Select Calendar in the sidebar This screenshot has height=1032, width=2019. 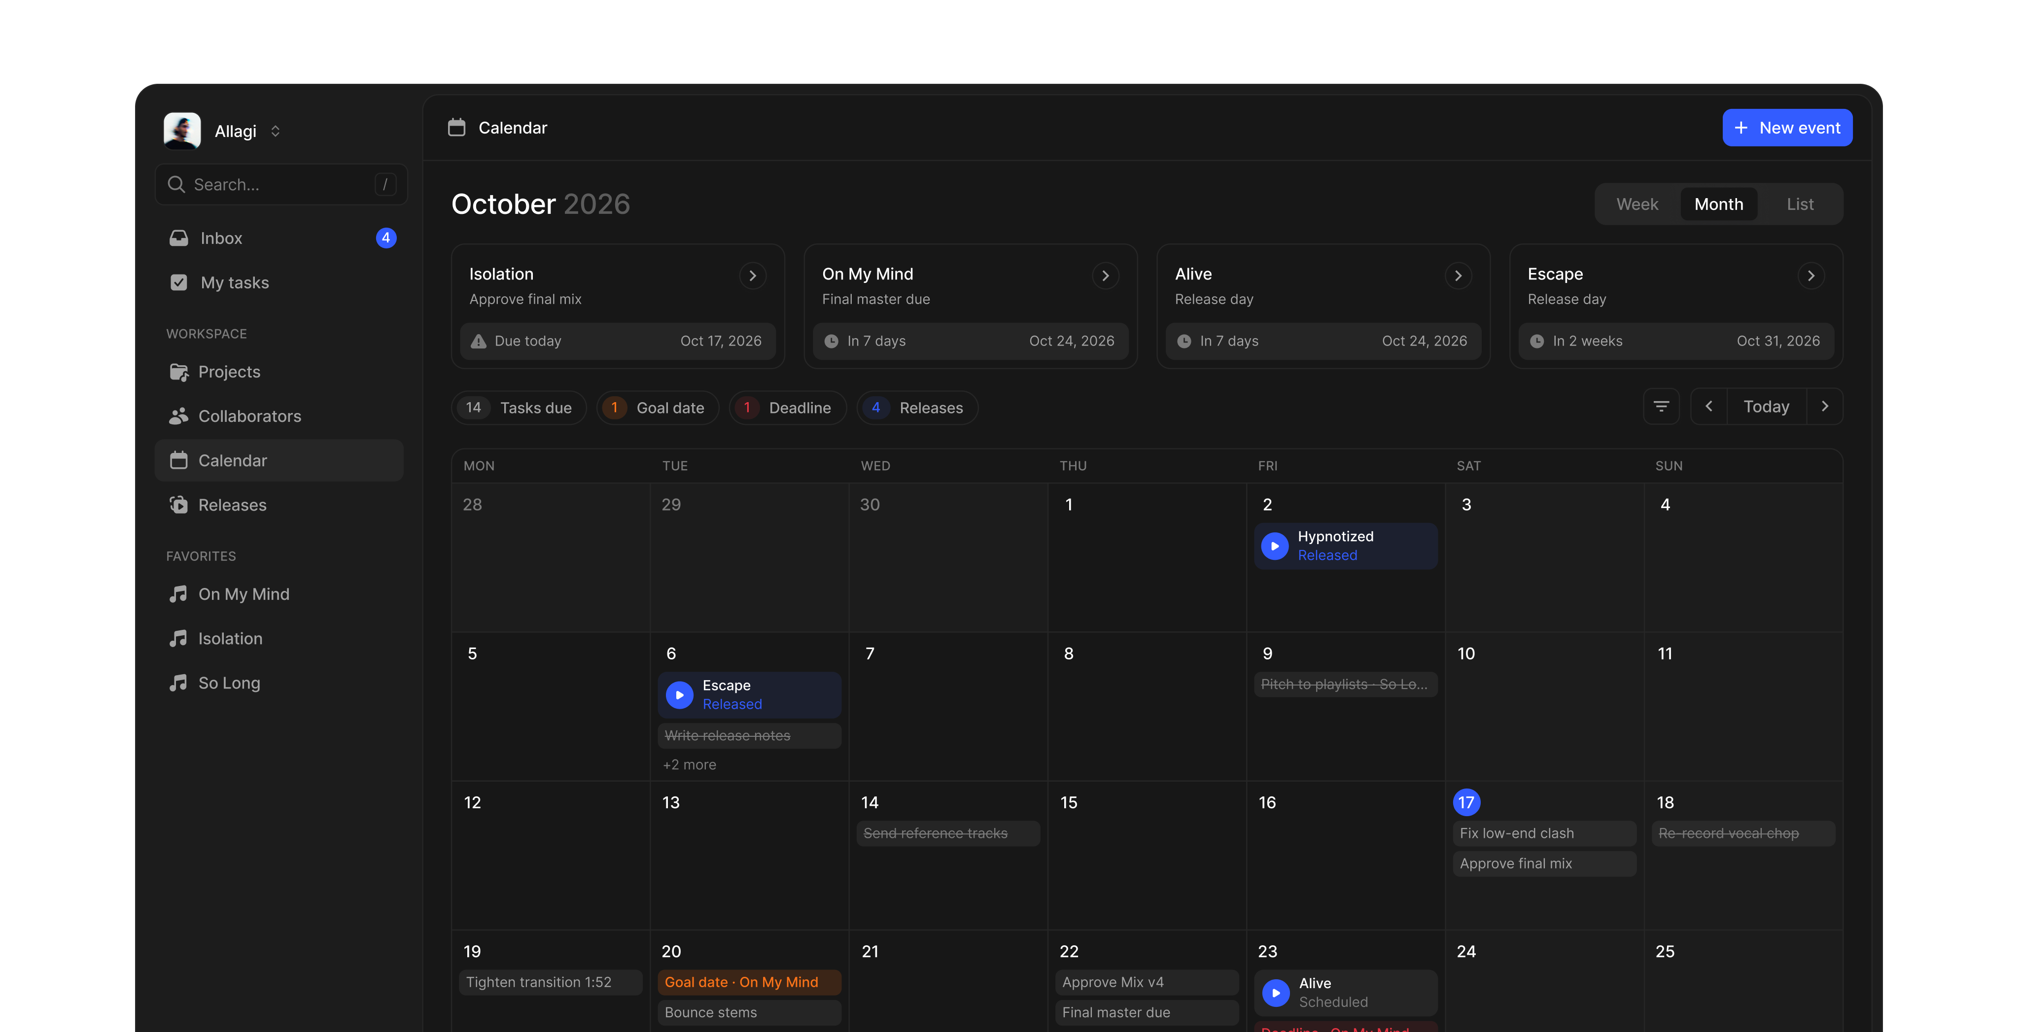(x=280, y=461)
